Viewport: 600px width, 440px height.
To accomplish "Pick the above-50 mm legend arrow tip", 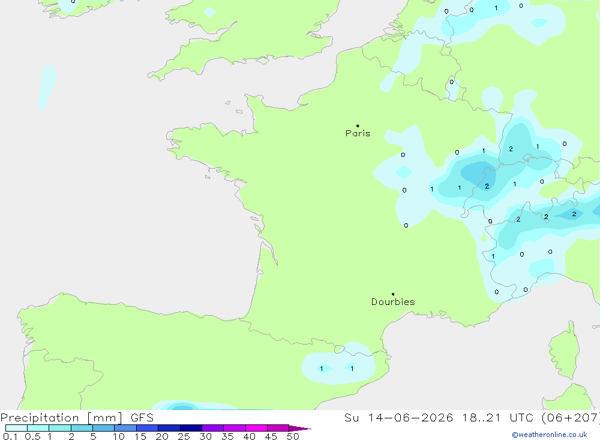I will pos(300,428).
